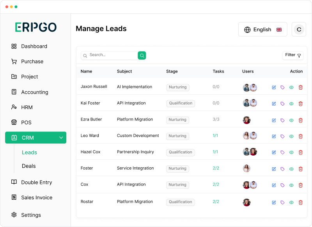Open the HRM module
312x227 pixels.
(x=22, y=107)
